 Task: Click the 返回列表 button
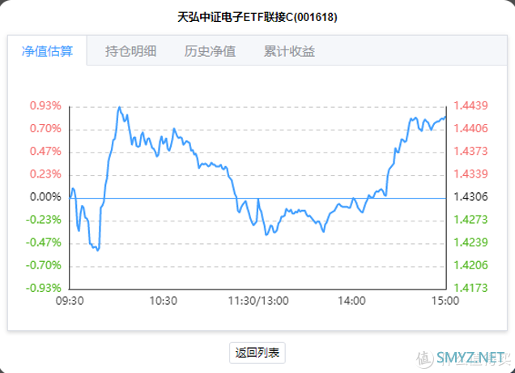click(257, 353)
